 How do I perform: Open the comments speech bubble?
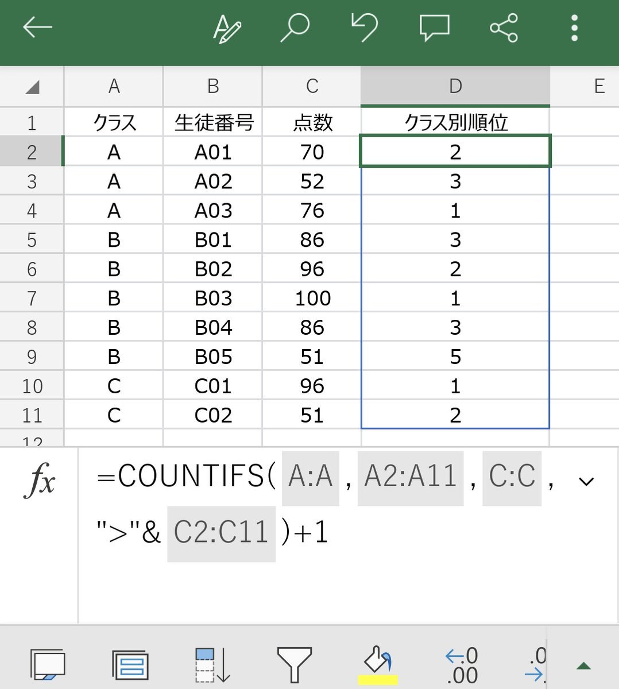[x=434, y=28]
